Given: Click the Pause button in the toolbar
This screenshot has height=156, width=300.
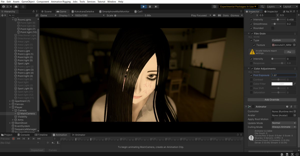Looking at the screenshot, I should 150,7.
